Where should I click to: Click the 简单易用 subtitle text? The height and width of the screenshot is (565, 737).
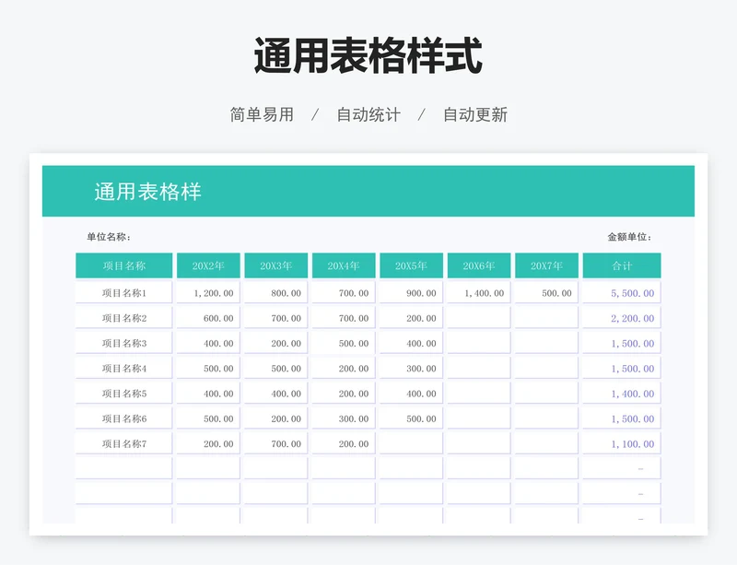[x=262, y=115]
